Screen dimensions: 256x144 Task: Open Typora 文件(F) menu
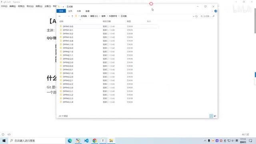pos(4,6)
